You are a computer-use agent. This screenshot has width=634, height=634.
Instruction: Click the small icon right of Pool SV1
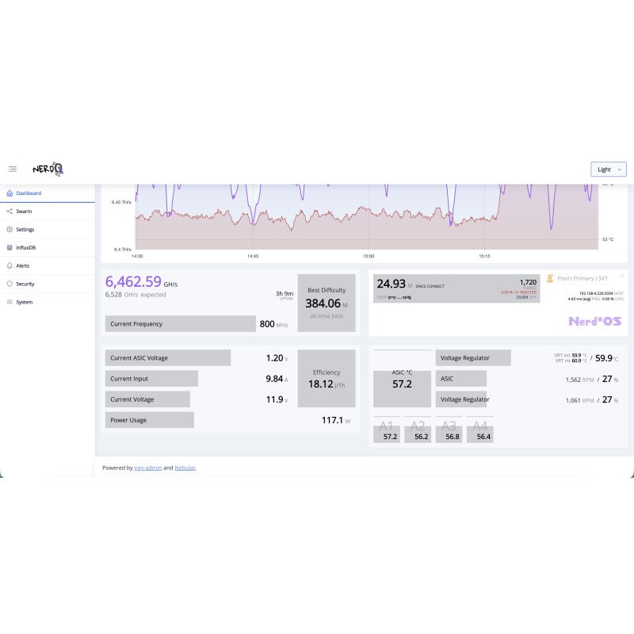[622, 276]
